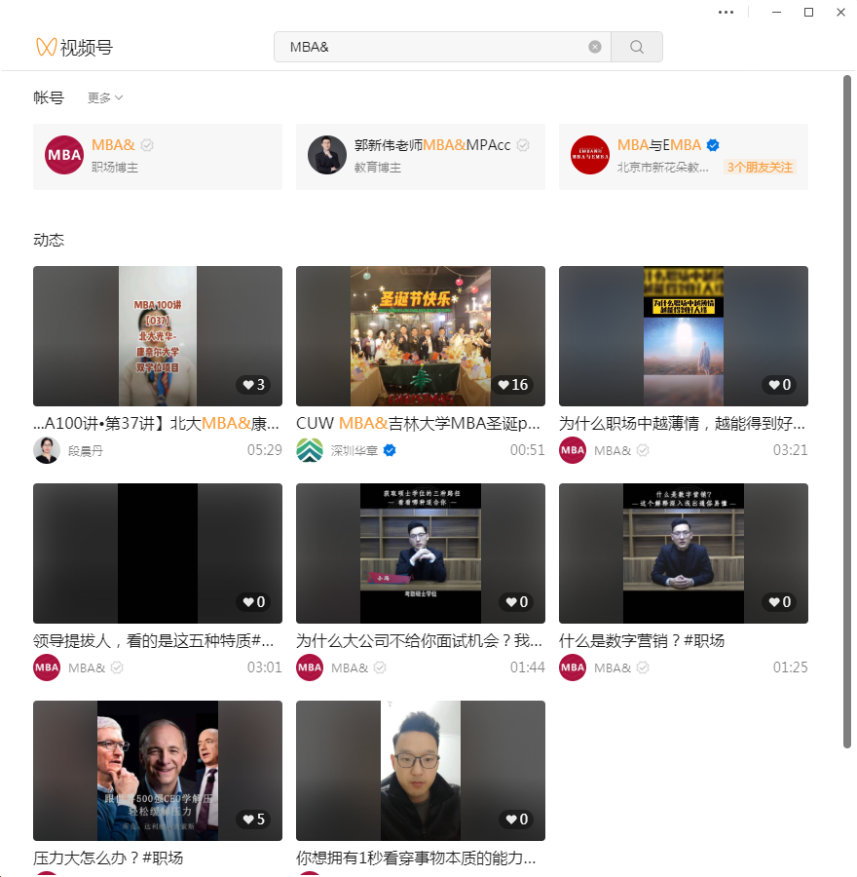Open title 压力大怎么办？#职场
This screenshot has height=877, width=857.
[108, 858]
